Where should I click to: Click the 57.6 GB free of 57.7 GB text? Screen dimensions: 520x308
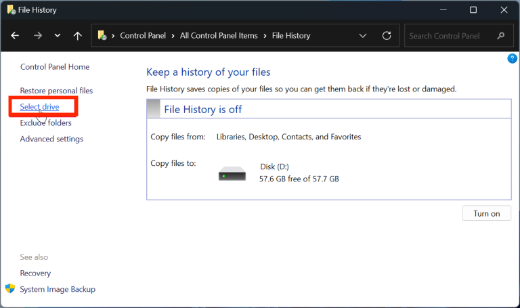pos(299,179)
